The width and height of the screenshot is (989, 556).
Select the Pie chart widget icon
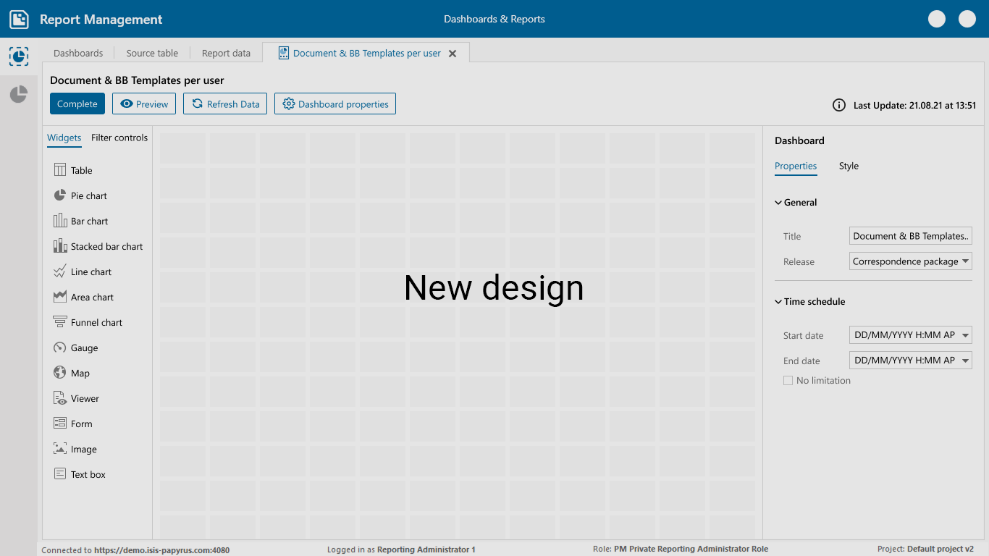(60, 195)
